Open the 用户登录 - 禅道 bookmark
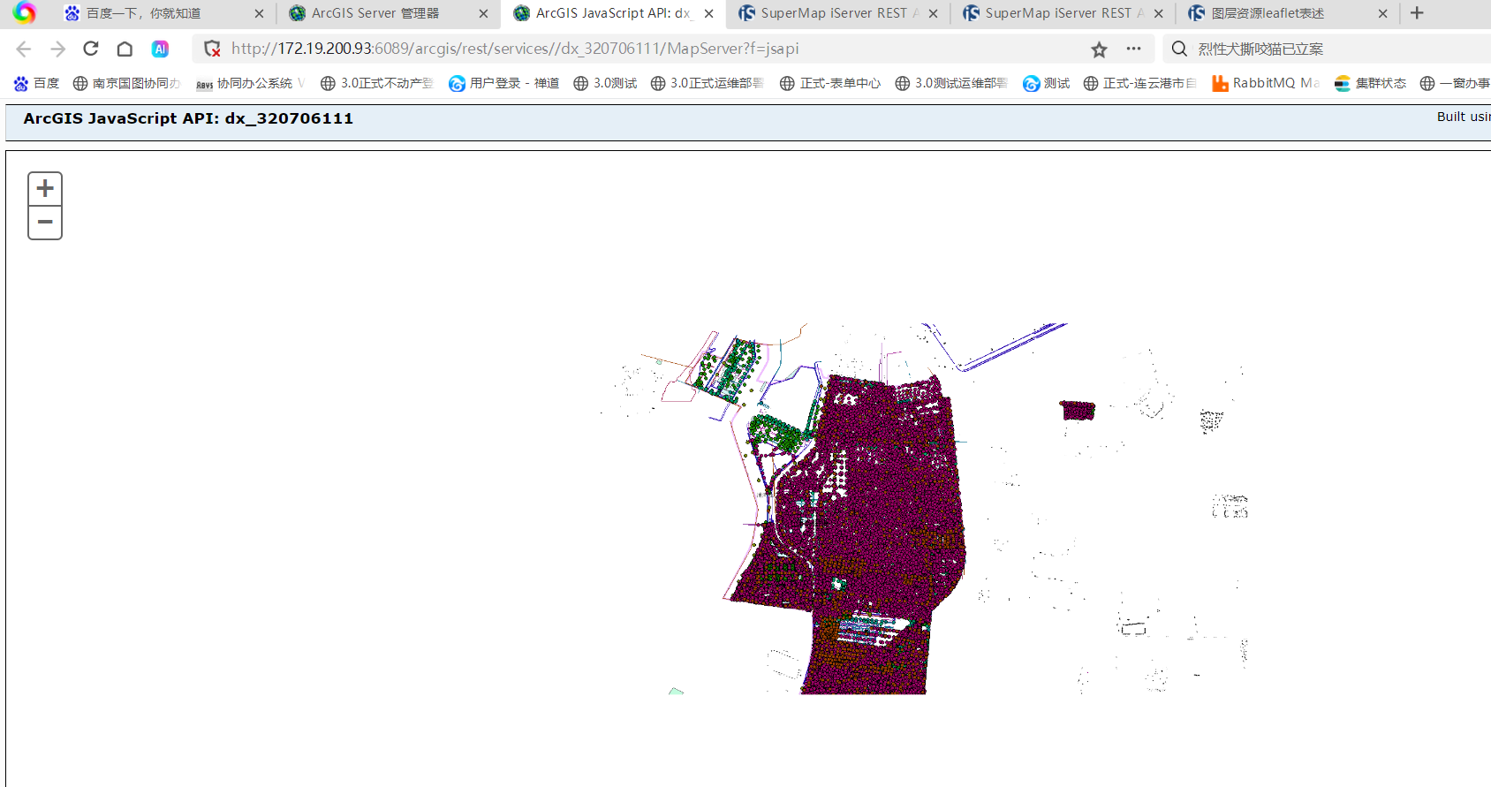The width and height of the screenshot is (1491, 787). (x=503, y=83)
